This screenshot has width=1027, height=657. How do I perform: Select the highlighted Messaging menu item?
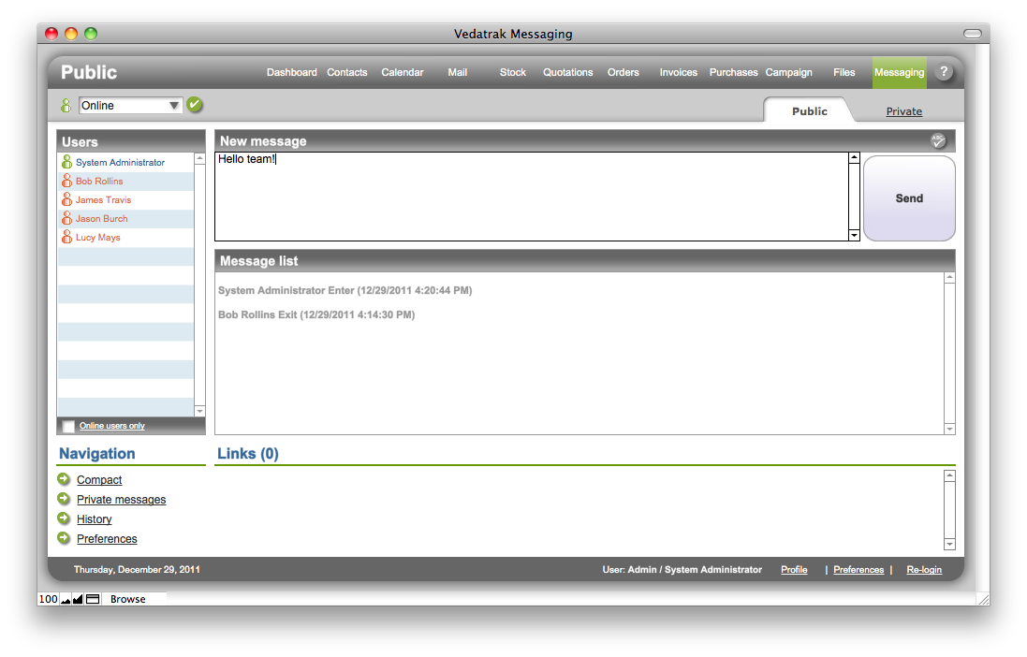(x=900, y=72)
